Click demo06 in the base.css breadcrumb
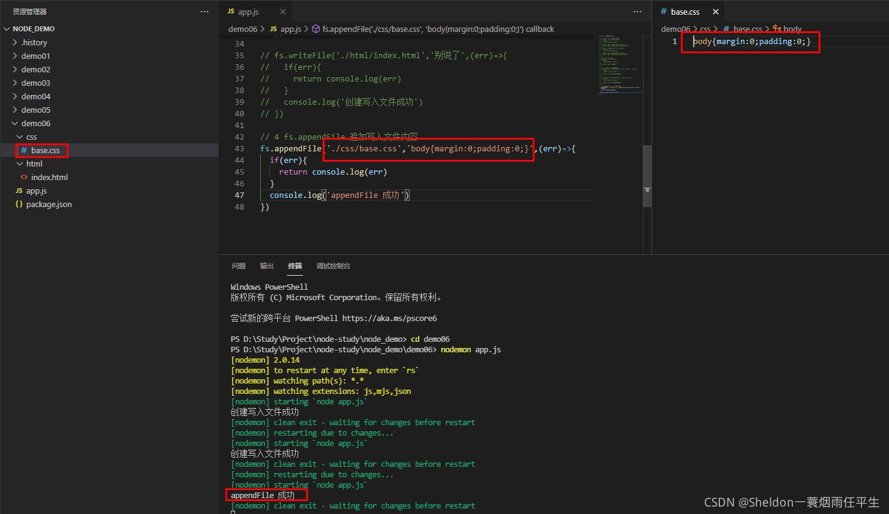The height and width of the screenshot is (514, 889). click(676, 29)
